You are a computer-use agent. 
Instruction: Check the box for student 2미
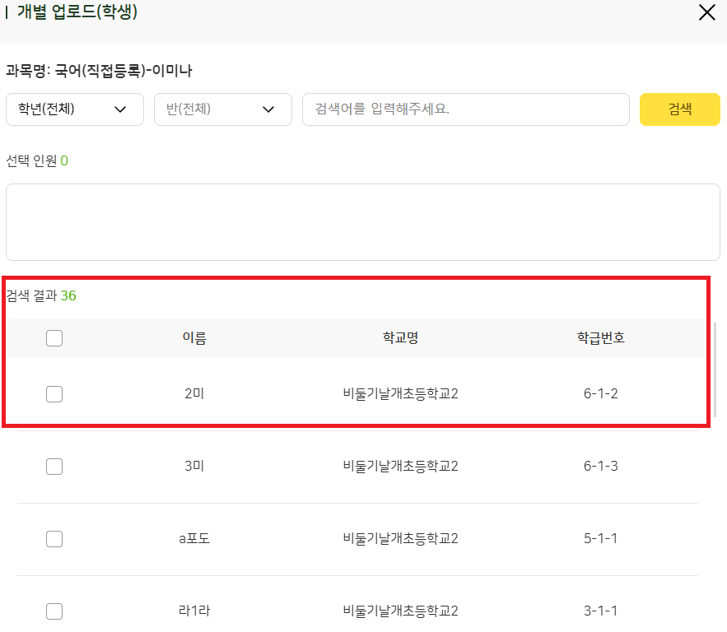54,394
